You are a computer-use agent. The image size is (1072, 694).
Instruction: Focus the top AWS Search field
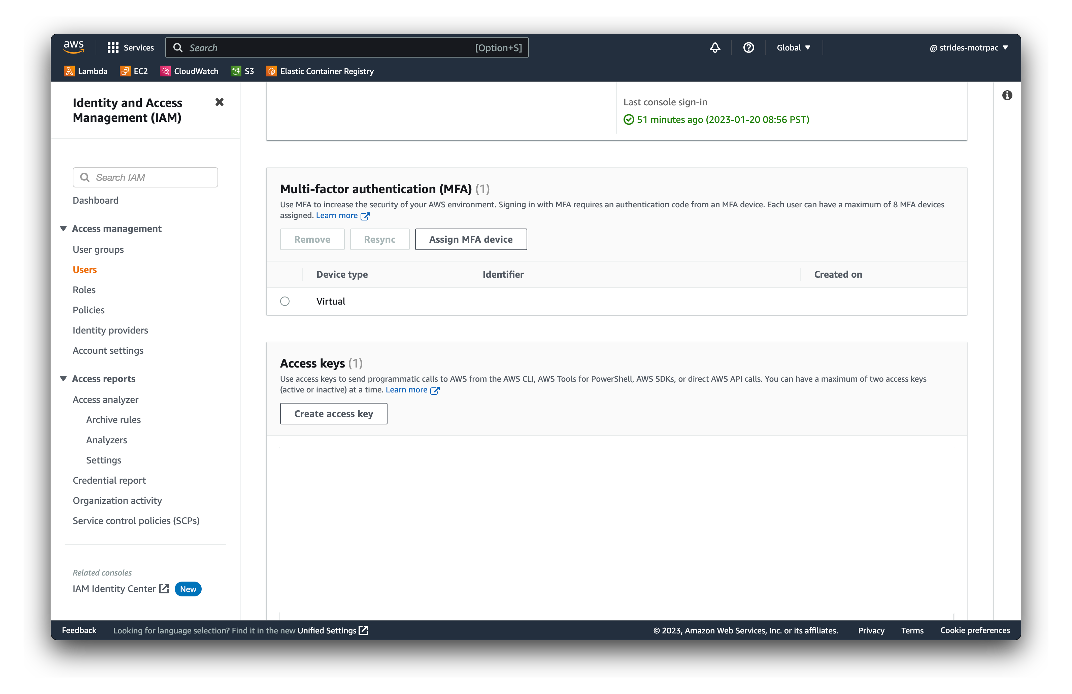347,48
